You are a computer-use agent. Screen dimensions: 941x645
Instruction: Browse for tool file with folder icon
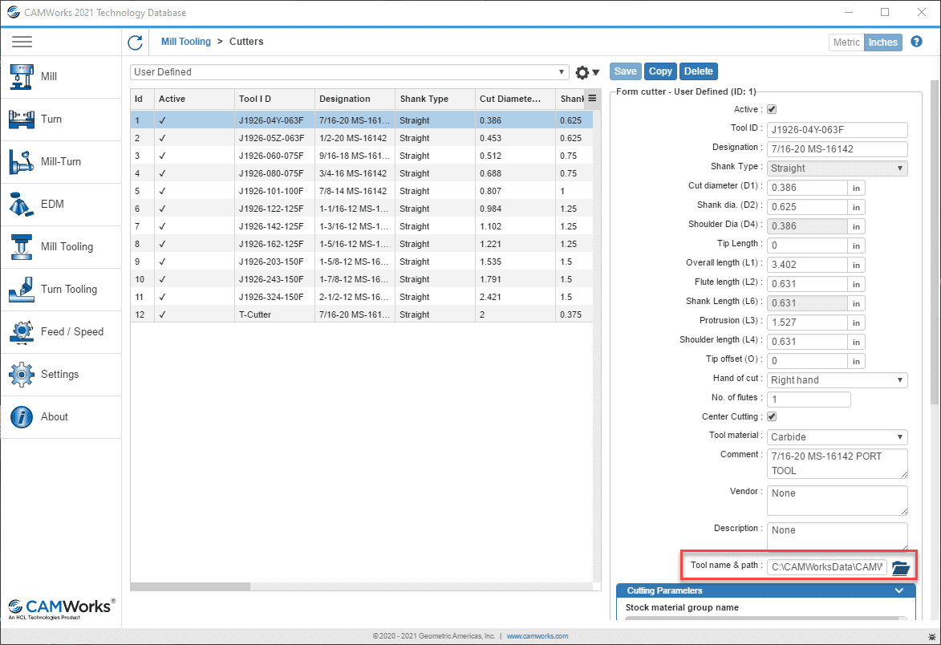tap(901, 567)
